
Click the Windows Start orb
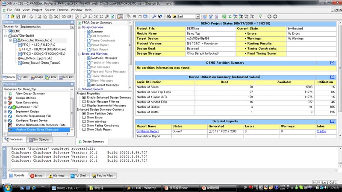(7, 187)
